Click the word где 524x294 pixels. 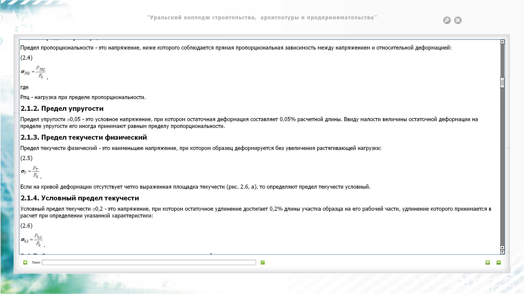25,87
